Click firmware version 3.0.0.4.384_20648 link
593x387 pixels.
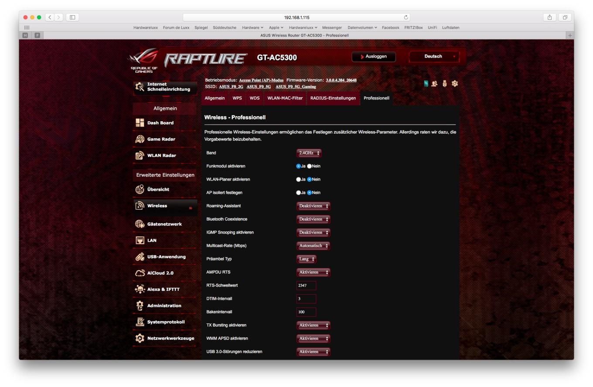(x=341, y=80)
